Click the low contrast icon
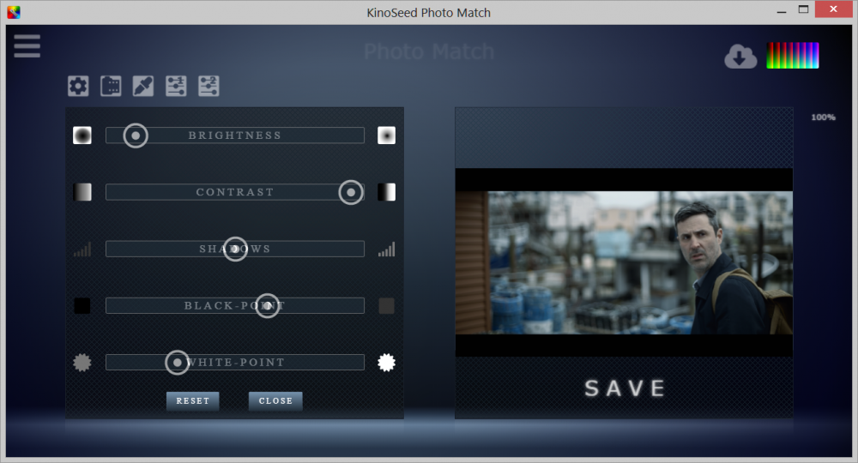The height and width of the screenshot is (463, 858). 82,192
